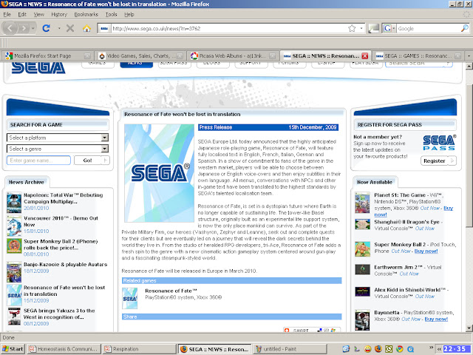Click page scrollbar down arrow
The height and width of the screenshot is (355, 473).
469,328
